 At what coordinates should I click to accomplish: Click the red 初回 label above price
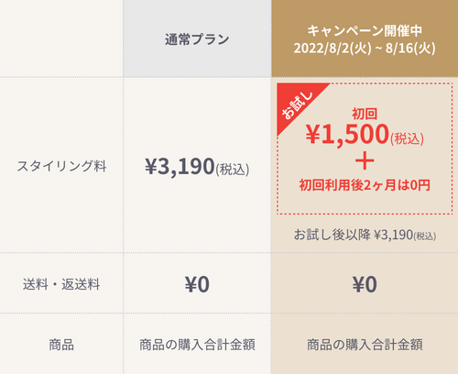coord(365,114)
